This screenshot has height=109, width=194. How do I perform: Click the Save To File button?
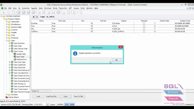[x=79, y=96]
